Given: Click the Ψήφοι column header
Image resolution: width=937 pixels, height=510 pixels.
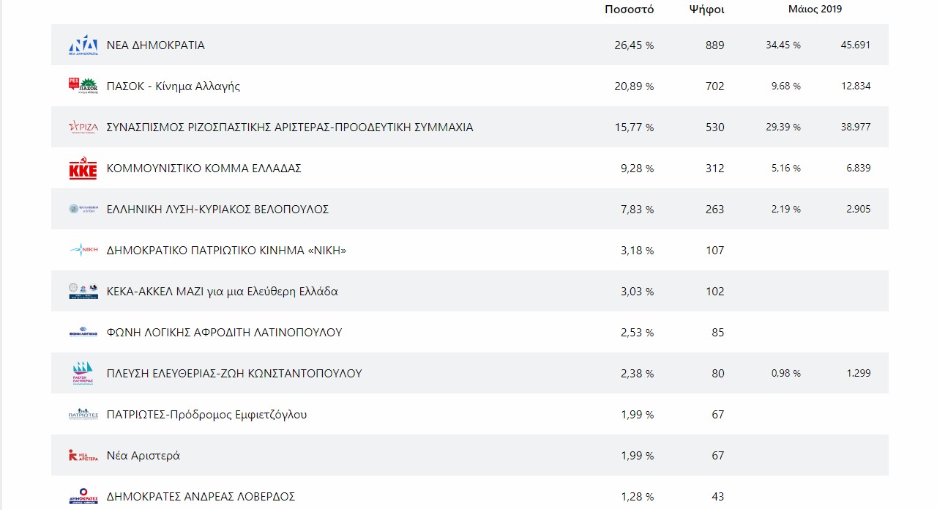Looking at the screenshot, I should [x=706, y=10].
